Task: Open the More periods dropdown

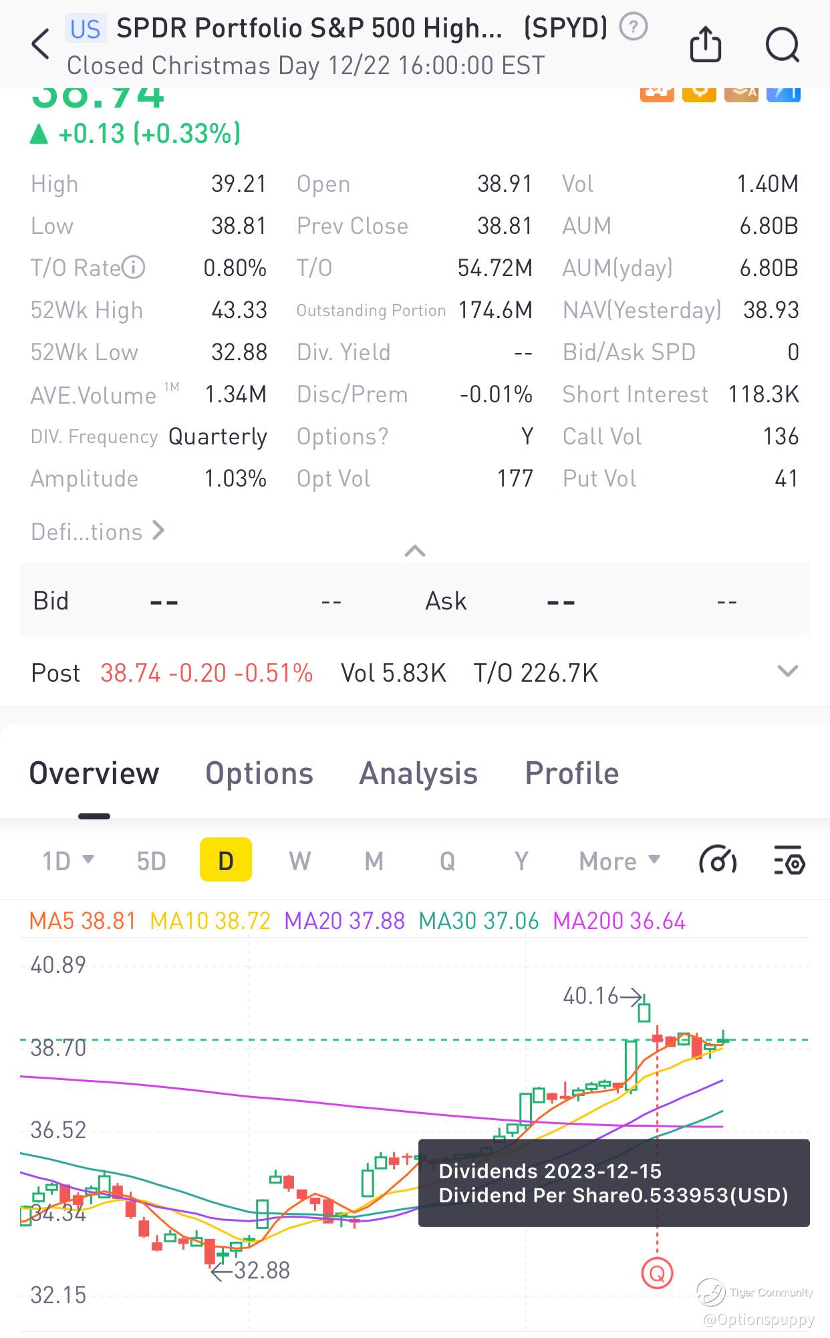Action: click(x=619, y=861)
